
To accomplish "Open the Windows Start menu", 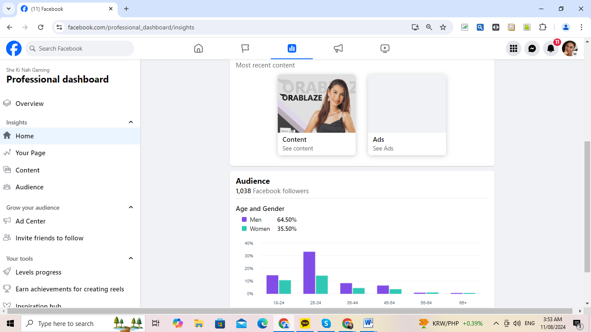I will (10, 323).
